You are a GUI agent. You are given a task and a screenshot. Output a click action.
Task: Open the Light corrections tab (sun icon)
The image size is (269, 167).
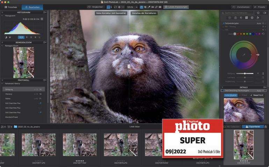[x=230, y=18]
